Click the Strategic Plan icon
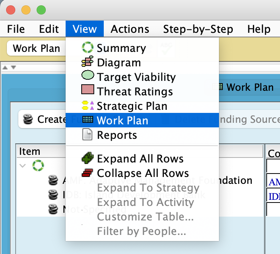 pyautogui.click(x=88, y=105)
